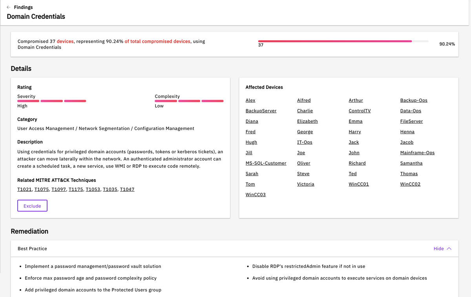Image resolution: width=471 pixels, height=297 pixels.
Task: Open affected device Mainframe-Ops
Action: point(417,153)
